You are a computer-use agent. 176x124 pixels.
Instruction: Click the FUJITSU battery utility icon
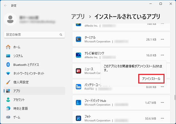click(78, 87)
